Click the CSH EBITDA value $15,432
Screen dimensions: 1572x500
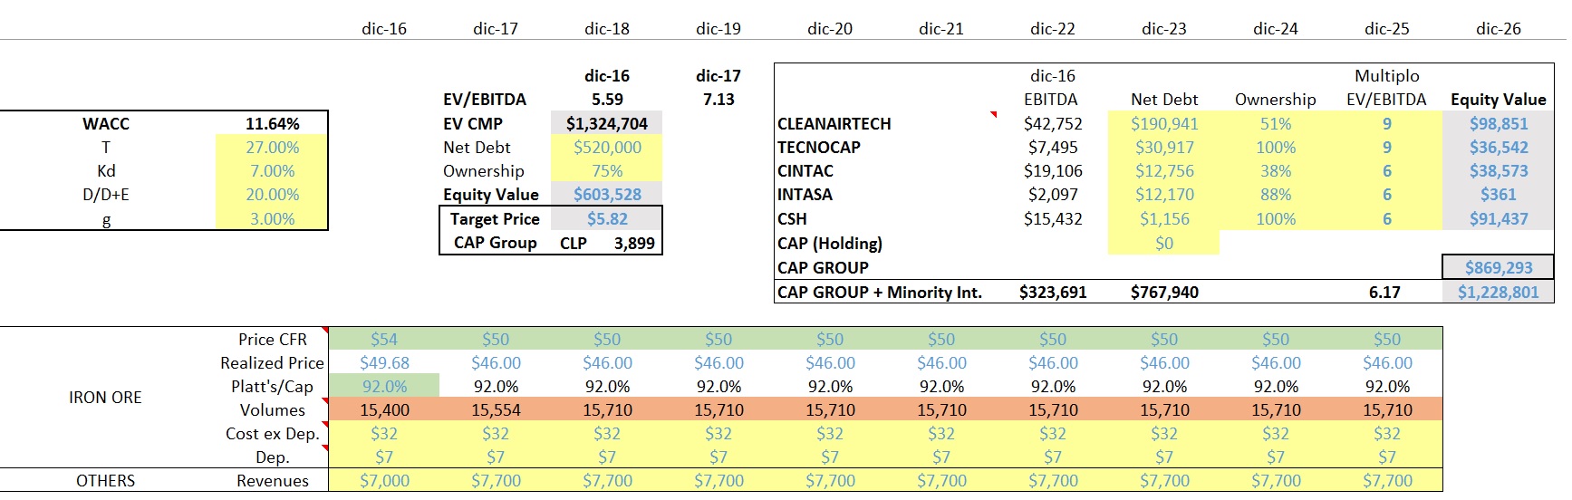[x=1052, y=219]
